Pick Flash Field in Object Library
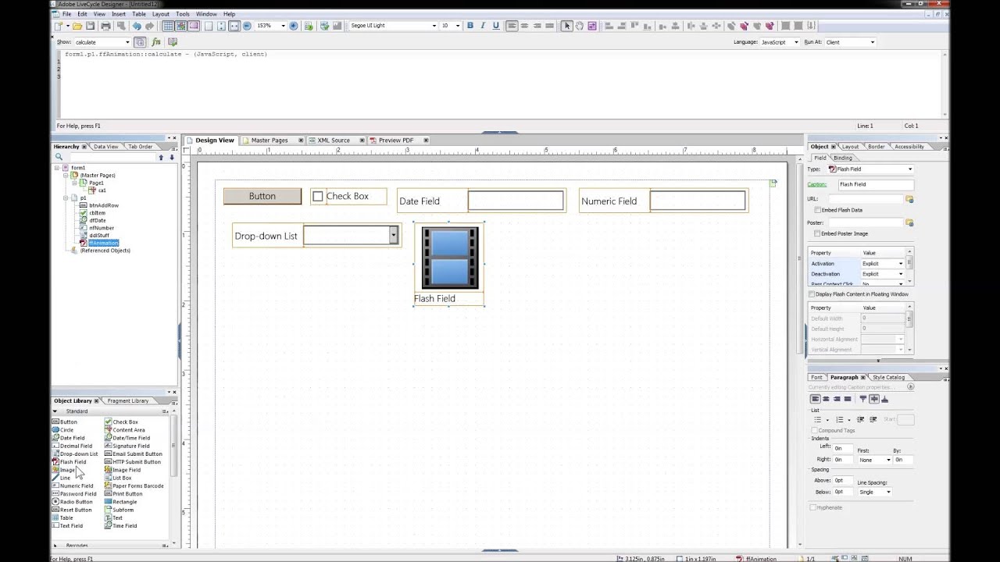The image size is (1000, 562). (69, 462)
